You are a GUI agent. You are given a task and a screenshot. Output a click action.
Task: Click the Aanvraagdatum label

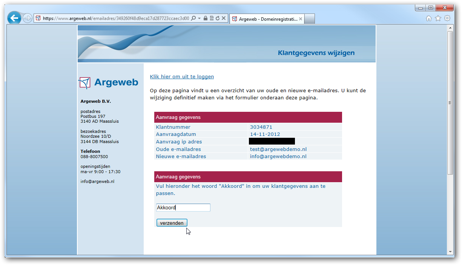tap(176, 134)
